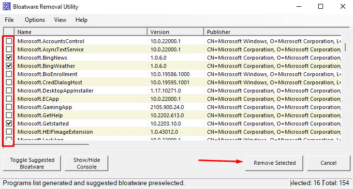Image resolution: width=353 pixels, height=189 pixels.
Task: Check Microsoft.BioEnrollment checkbox
Action: (x=9, y=74)
